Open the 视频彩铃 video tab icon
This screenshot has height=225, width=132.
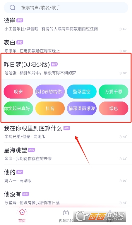pyautogui.click(x=66, y=213)
